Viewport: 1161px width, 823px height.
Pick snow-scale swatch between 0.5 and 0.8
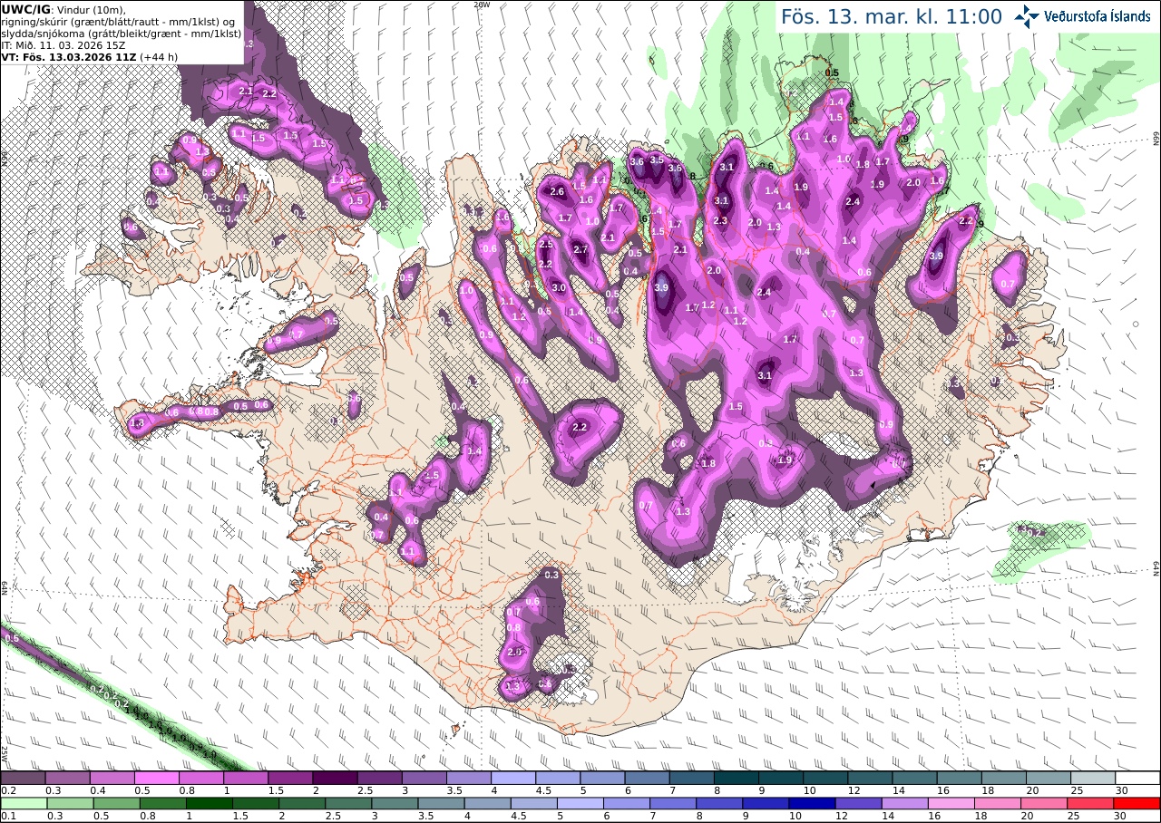(156, 778)
